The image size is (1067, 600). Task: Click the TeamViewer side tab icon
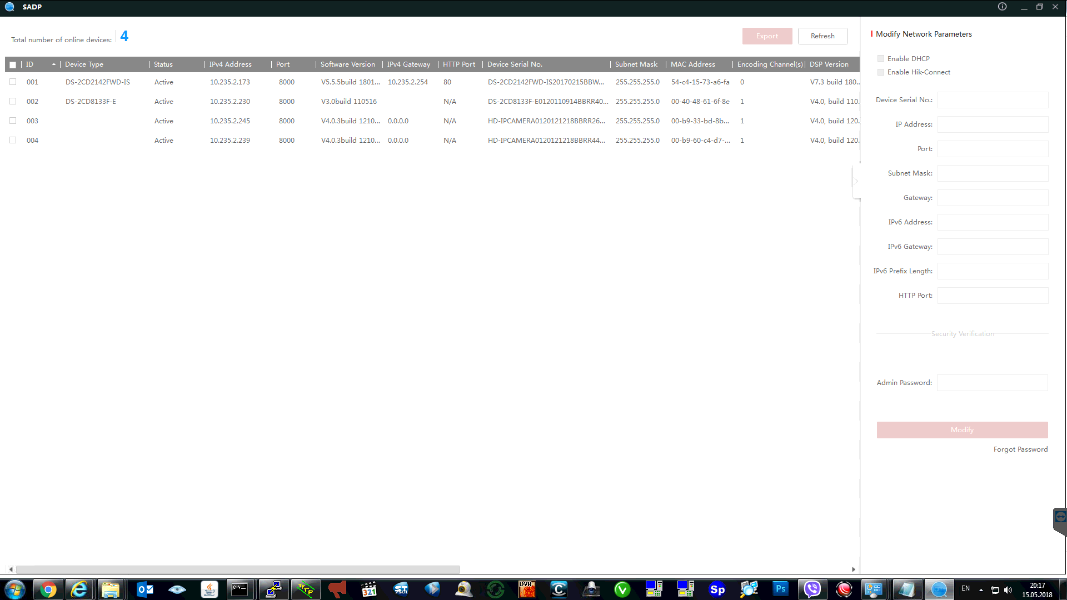pos(1060,517)
